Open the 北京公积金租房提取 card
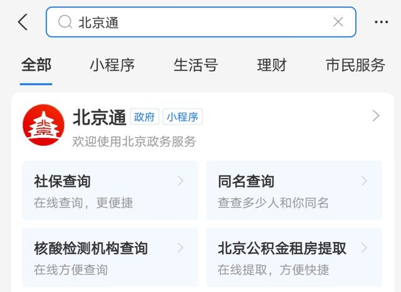The width and height of the screenshot is (401, 292). tap(294, 258)
